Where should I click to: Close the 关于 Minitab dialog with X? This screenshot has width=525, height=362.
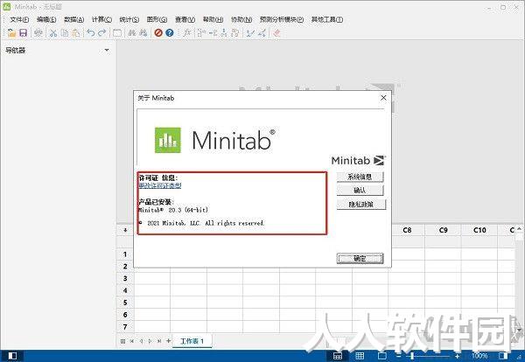383,98
